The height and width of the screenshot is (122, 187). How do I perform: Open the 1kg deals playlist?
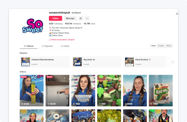click(97, 62)
